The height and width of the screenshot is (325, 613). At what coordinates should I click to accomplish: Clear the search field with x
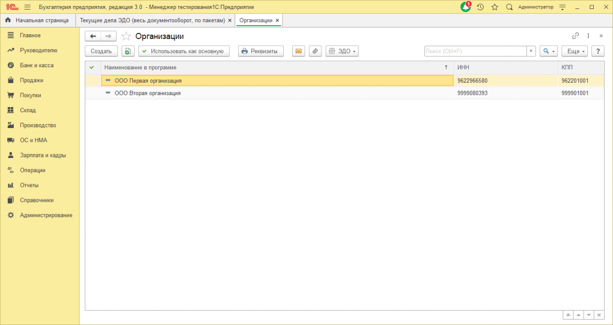(531, 51)
